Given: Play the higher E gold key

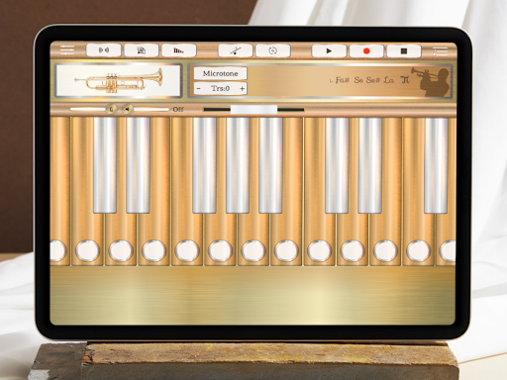Looking at the screenshot, I should point(385,237).
